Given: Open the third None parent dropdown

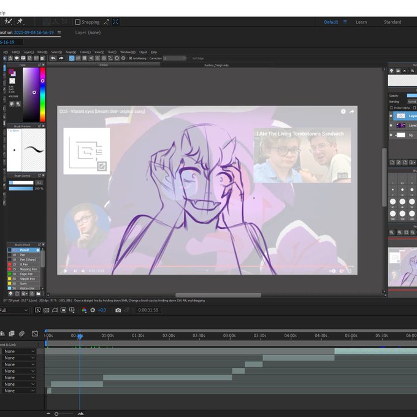Looking at the screenshot, I should tap(18, 365).
